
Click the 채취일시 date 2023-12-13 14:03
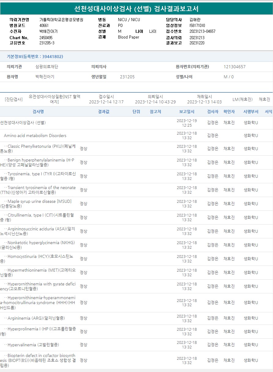(x=204, y=102)
